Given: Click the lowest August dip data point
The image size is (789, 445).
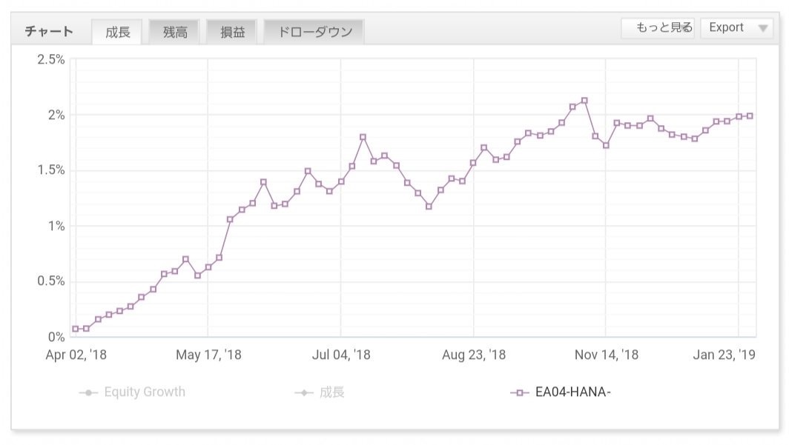Looking at the screenshot, I should pos(429,207).
